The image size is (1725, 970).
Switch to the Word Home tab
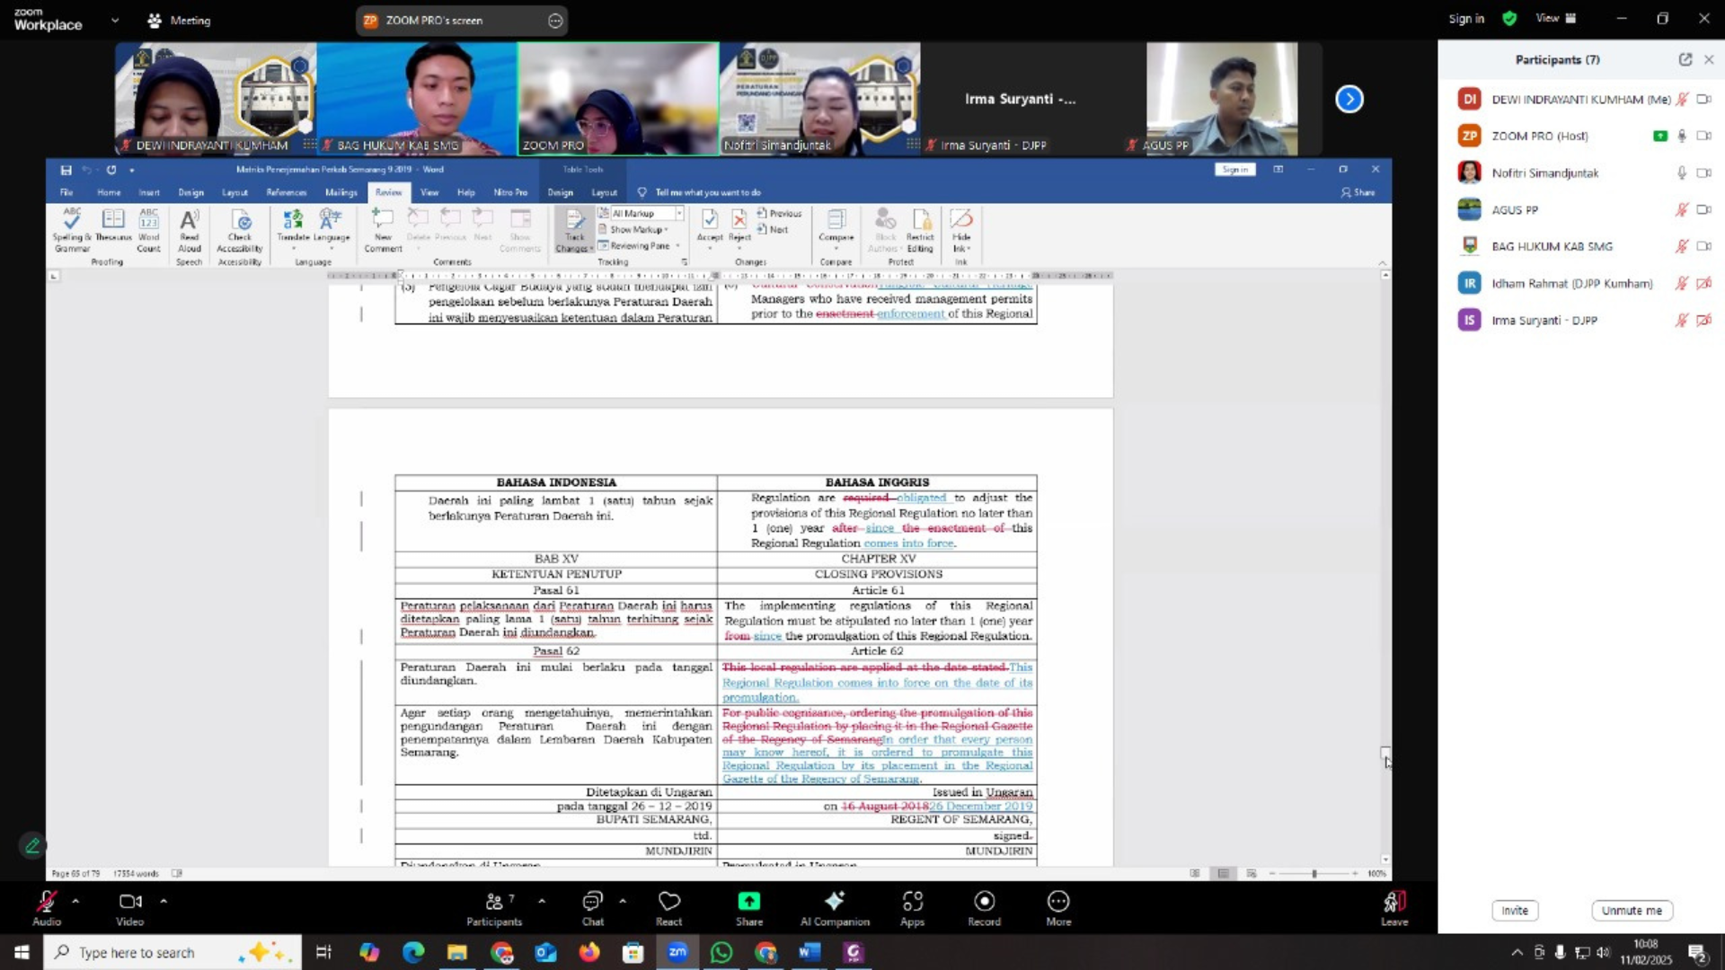coord(109,192)
